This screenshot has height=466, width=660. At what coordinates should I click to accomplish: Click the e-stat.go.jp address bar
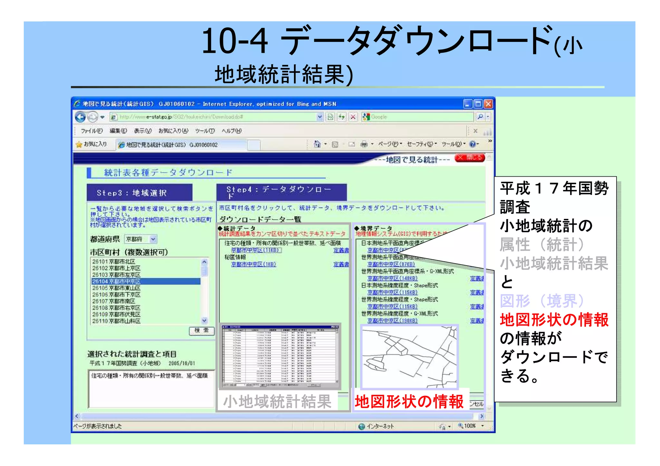coord(213,117)
